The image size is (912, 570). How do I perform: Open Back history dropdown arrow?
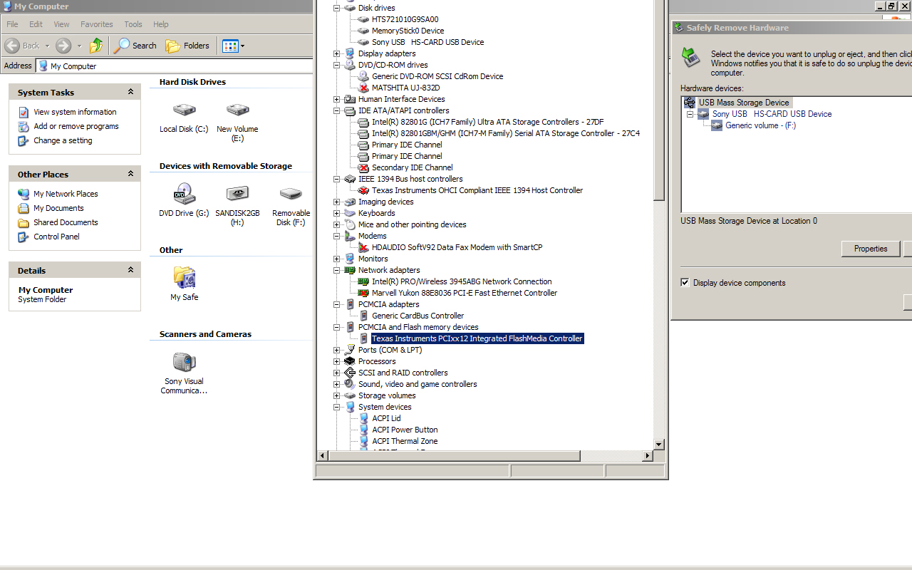[48, 46]
